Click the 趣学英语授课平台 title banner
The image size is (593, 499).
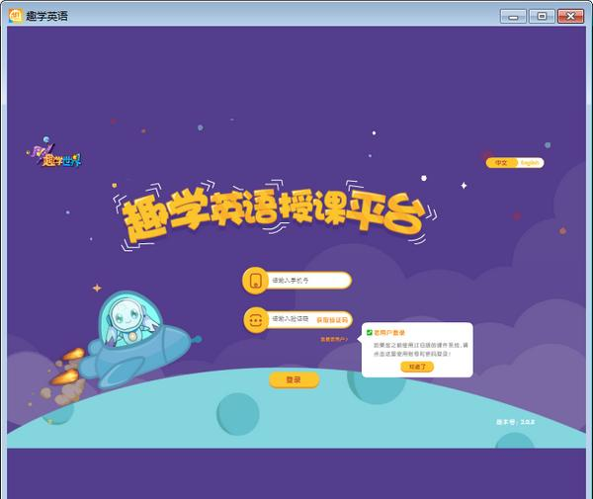(x=275, y=214)
